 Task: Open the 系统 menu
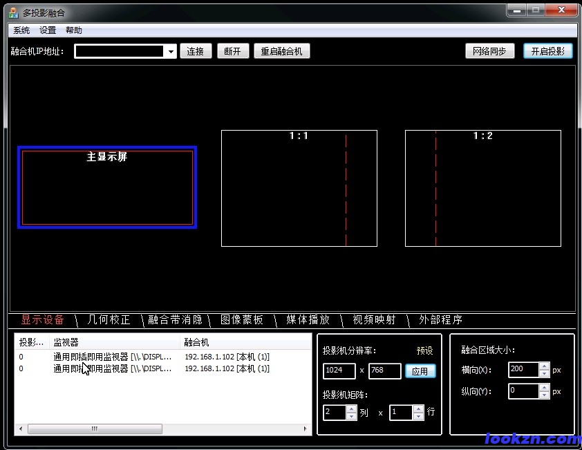tap(21, 30)
